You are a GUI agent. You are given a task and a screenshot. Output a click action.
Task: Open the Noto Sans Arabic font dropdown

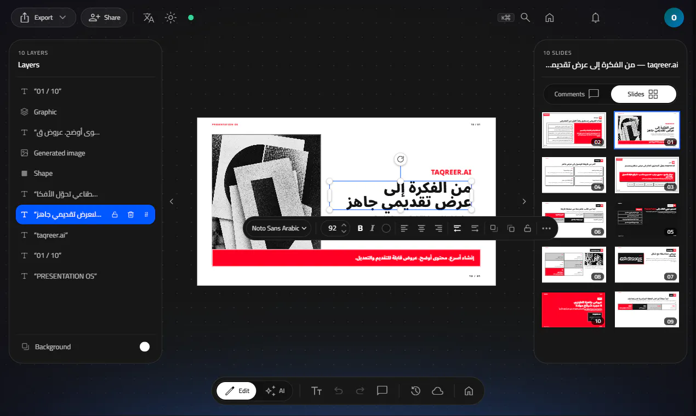279,228
